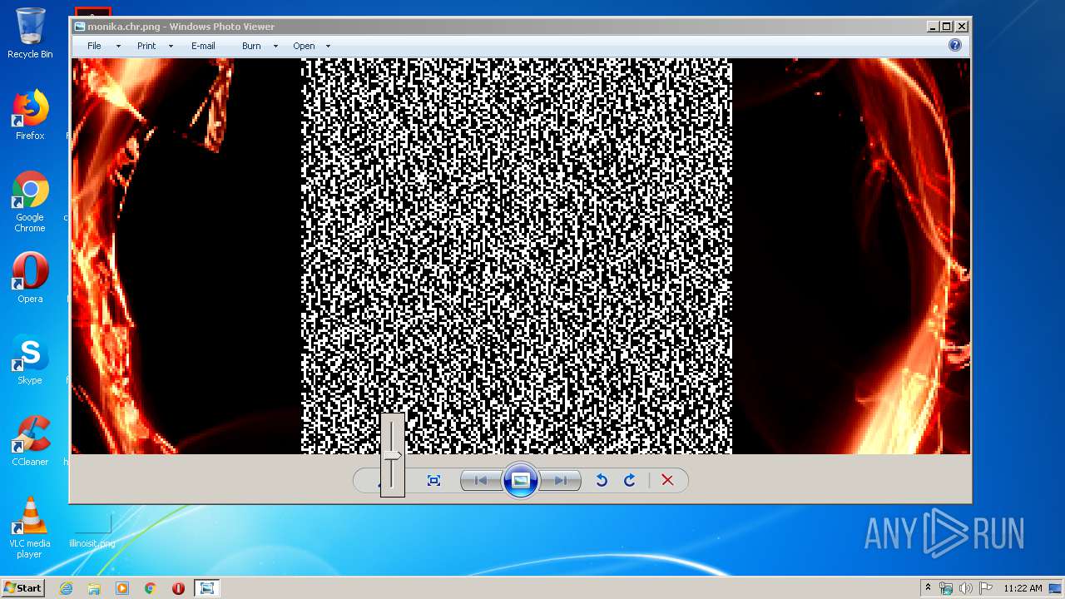The width and height of the screenshot is (1065, 599).
Task: Click the displayed monika.chr.png image
Action: tap(521, 255)
